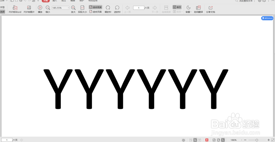Open 文件 menu dropdown
Viewport: 275px width, 142px height.
(x=4, y=1)
